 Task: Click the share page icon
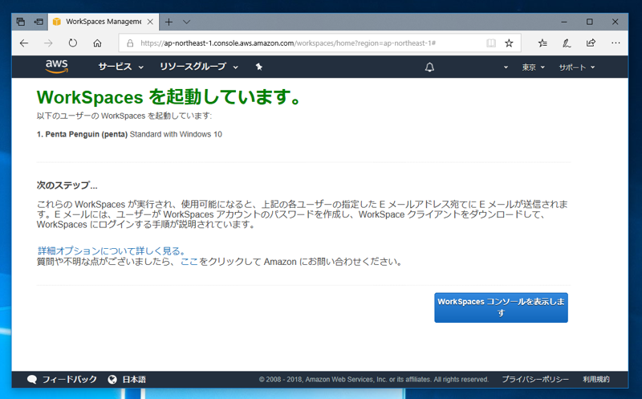[x=591, y=43]
